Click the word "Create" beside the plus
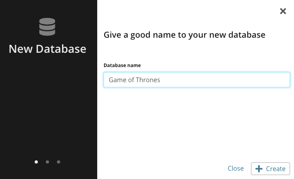Image resolution: width=294 pixels, height=179 pixels. tap(276, 169)
